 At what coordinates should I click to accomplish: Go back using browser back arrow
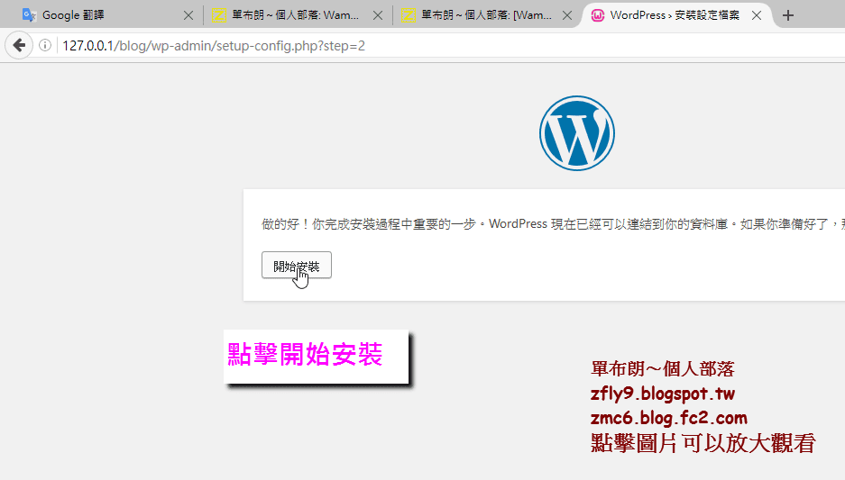coord(19,45)
